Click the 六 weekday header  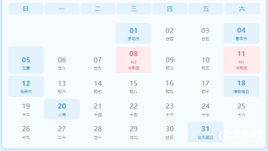(242, 9)
